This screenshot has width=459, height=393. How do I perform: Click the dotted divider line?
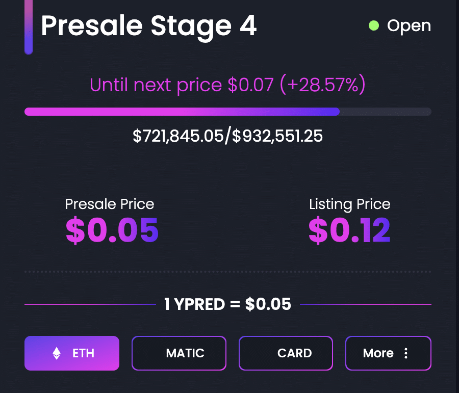(x=228, y=272)
